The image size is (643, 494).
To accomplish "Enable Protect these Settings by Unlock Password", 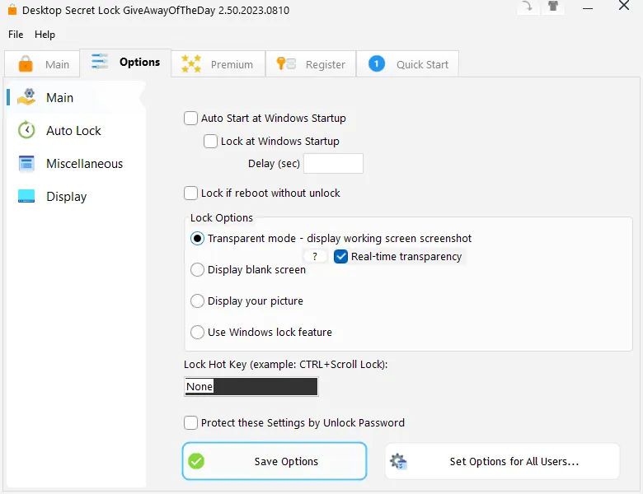I will 190,422.
